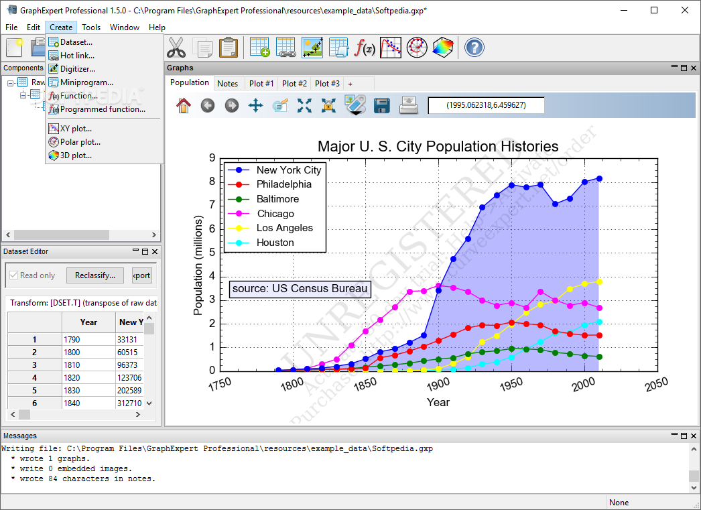Click the polar plot toolbar icon

[417, 48]
